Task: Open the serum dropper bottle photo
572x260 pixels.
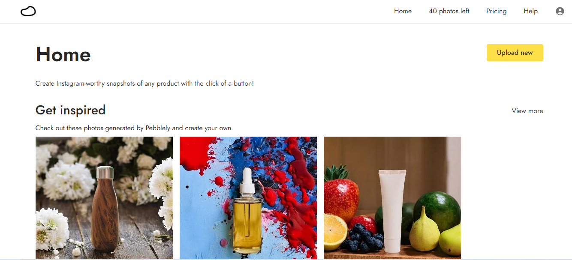Action: (x=248, y=198)
